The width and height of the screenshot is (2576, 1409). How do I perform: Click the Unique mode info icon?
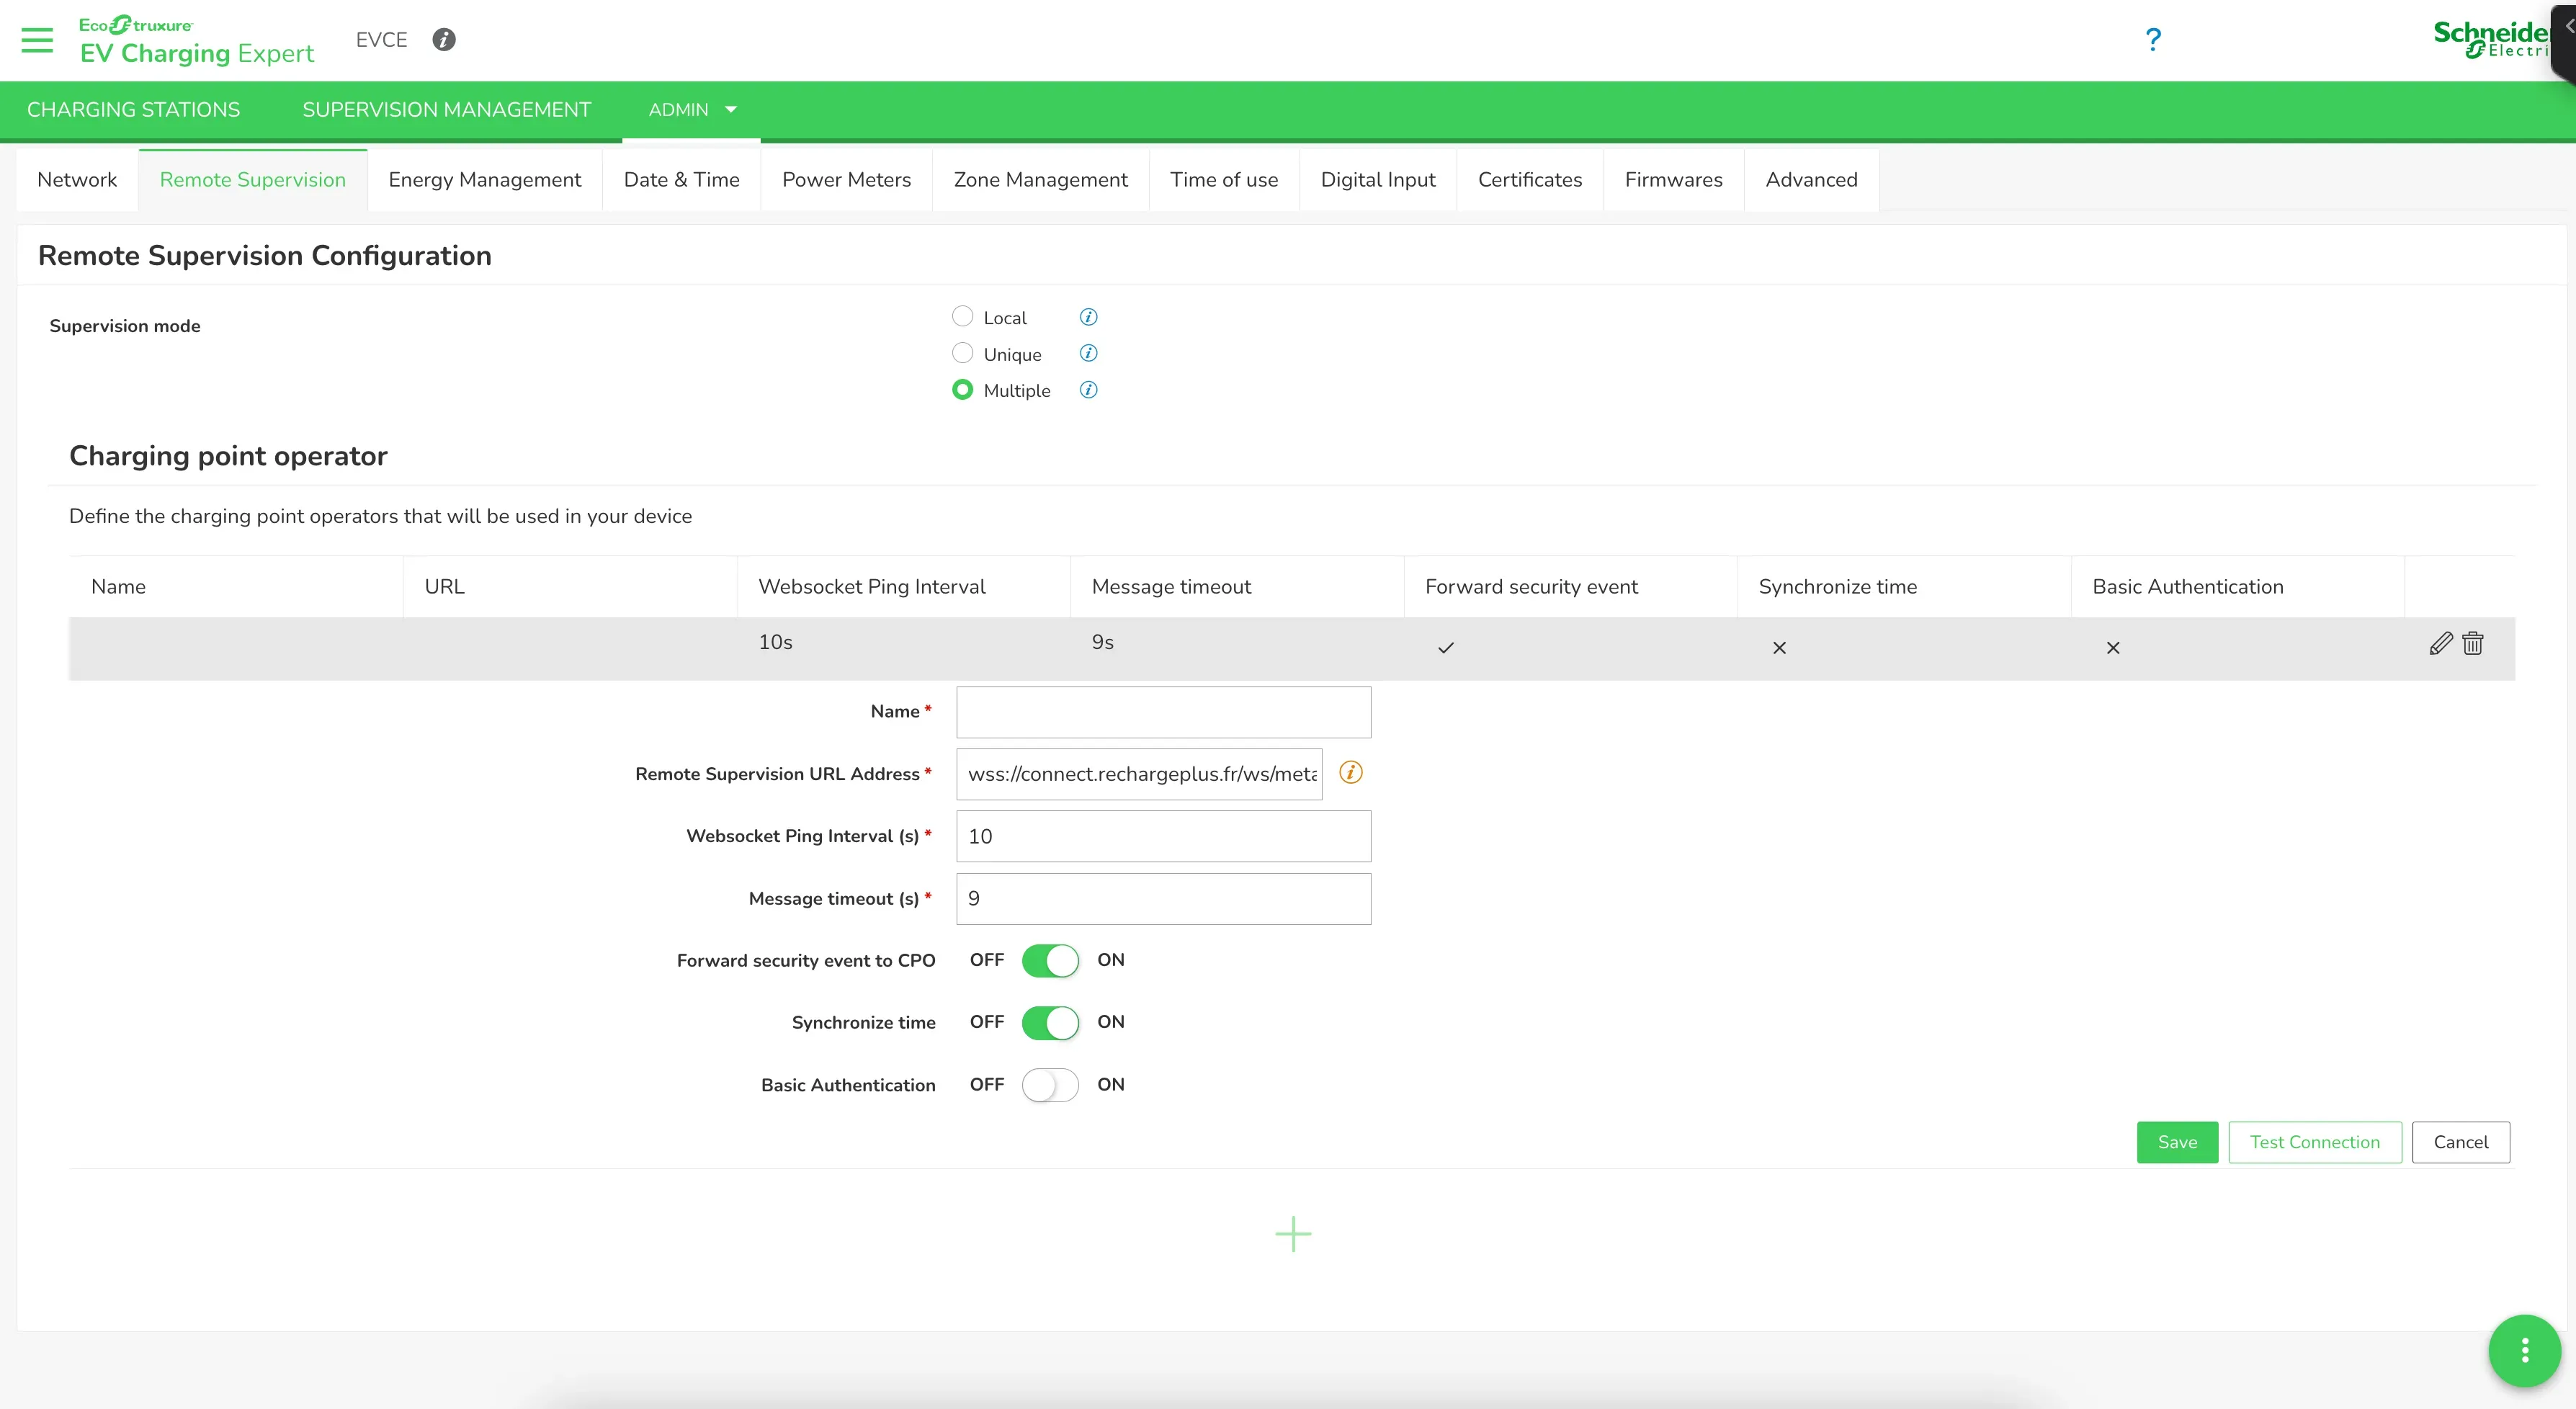point(1088,353)
